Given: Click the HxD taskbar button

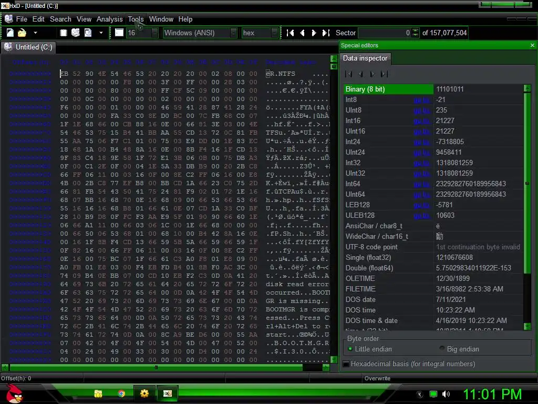Looking at the screenshot, I should (x=168, y=393).
